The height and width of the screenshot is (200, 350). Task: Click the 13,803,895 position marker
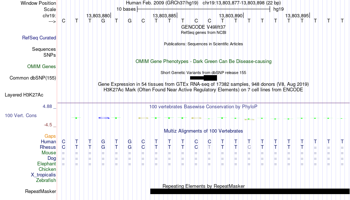(x=297, y=15)
